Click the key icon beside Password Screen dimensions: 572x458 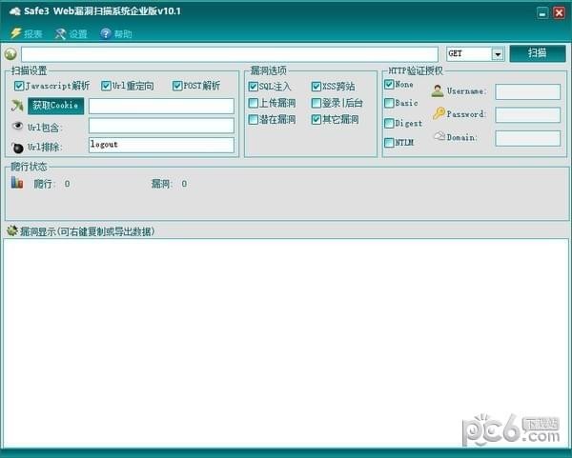(439, 113)
